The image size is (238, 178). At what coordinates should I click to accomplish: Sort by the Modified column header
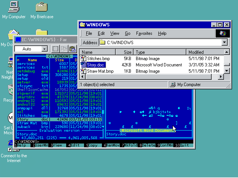coord(205,52)
